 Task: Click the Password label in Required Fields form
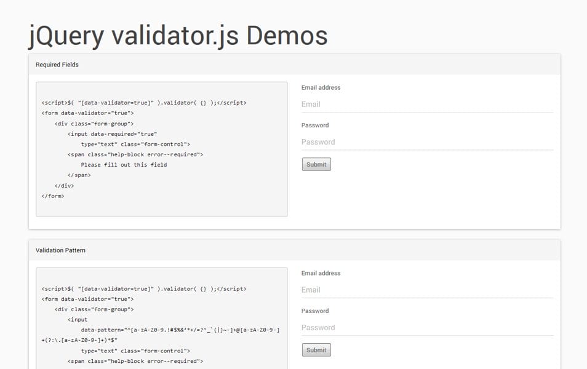pyautogui.click(x=314, y=125)
